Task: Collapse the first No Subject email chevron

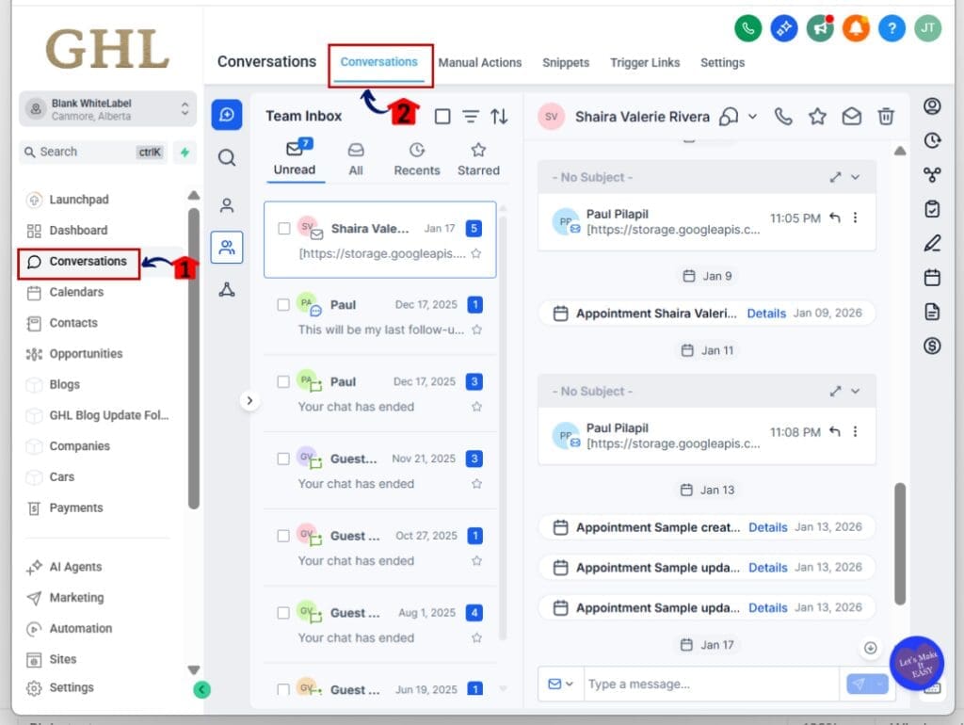Action: (x=855, y=177)
